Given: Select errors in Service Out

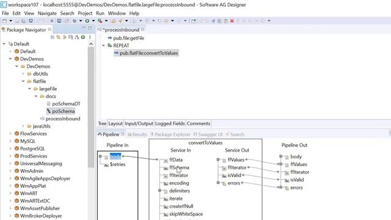Looking at the screenshot, I should pyautogui.click(x=233, y=183).
